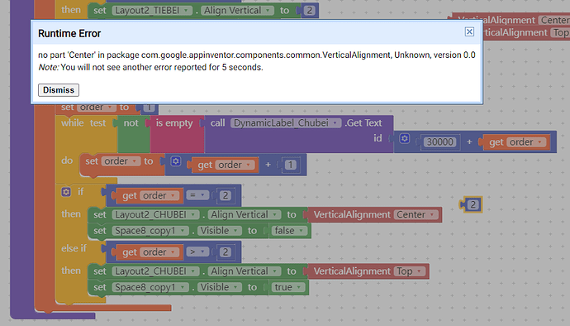
Task: Open order variable dropdown in do set block
Action: 121,161
